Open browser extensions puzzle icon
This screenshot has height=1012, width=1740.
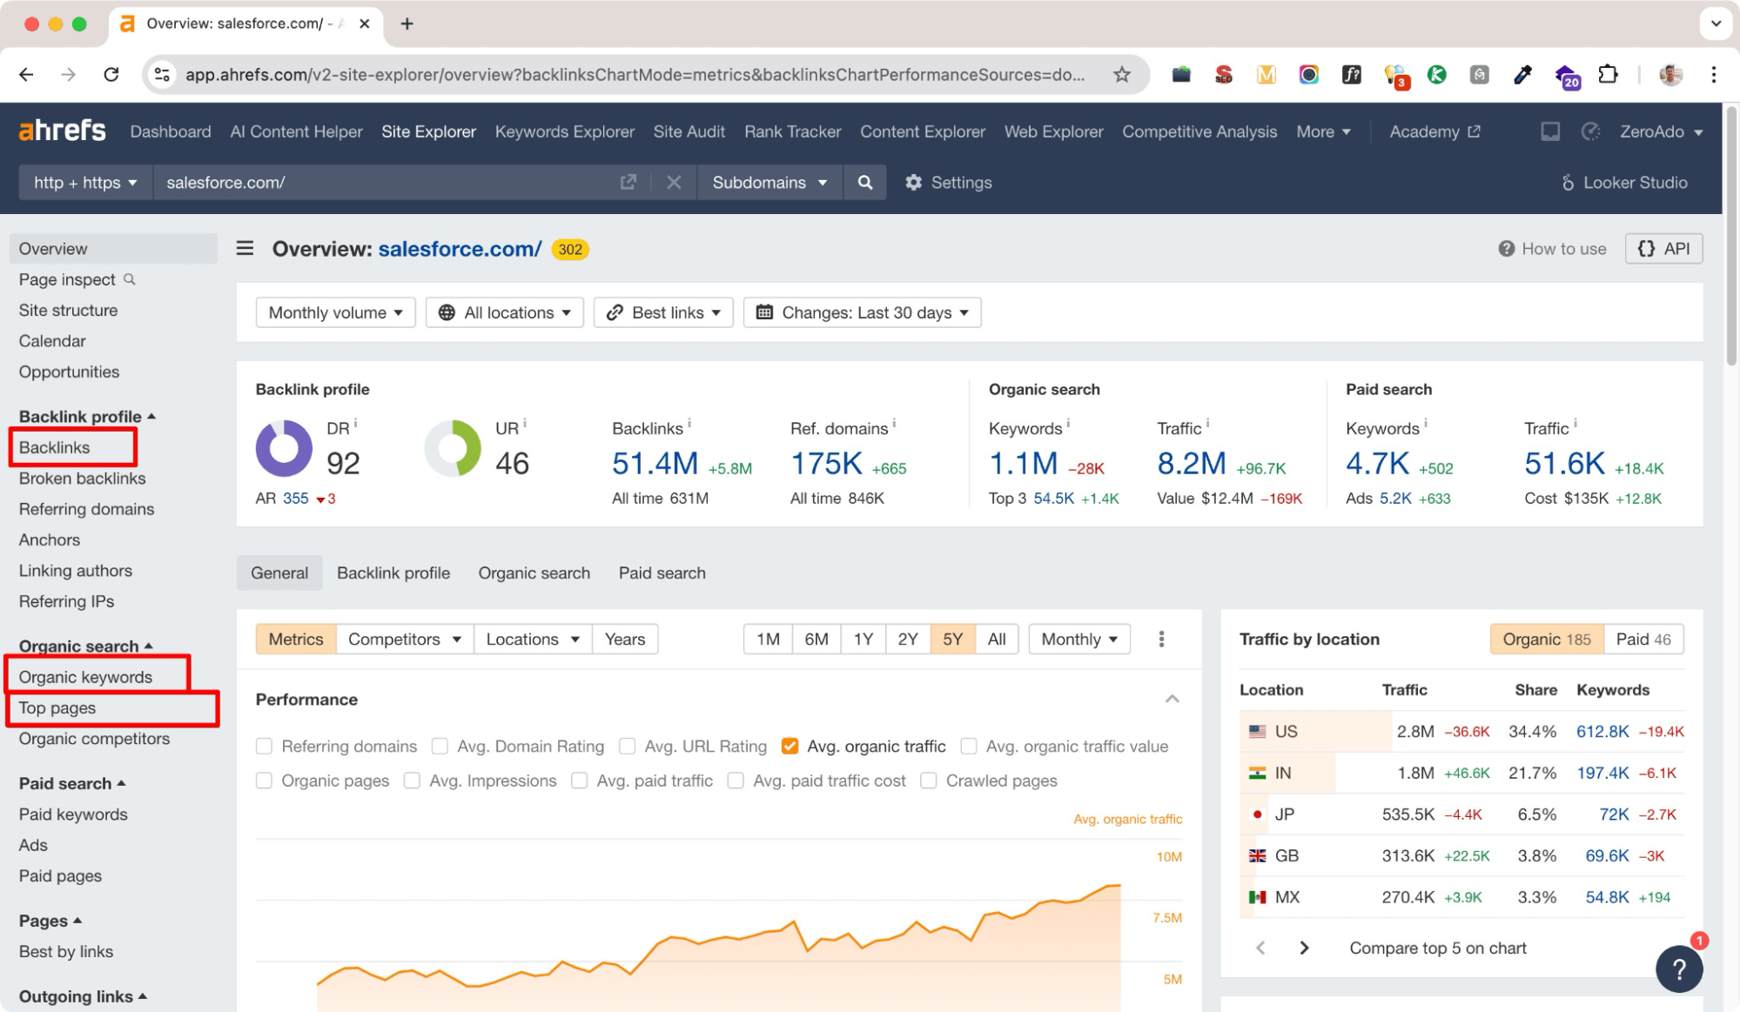[x=1608, y=75]
